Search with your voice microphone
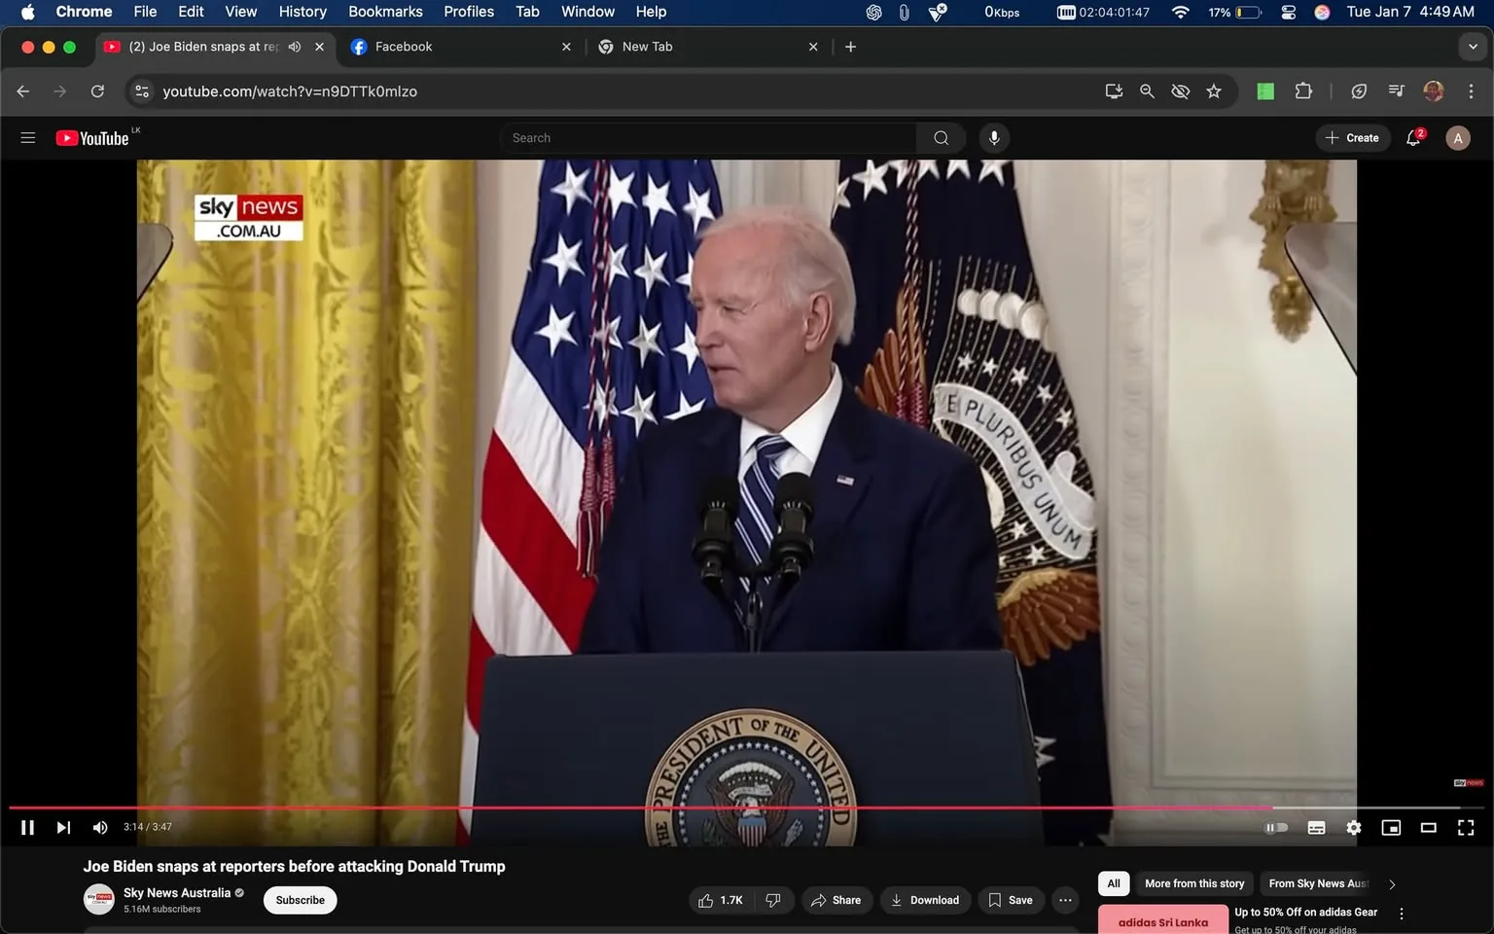1494x934 pixels. pyautogui.click(x=993, y=138)
